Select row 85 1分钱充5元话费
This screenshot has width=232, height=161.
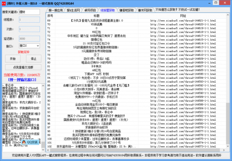click(x=136, y=81)
